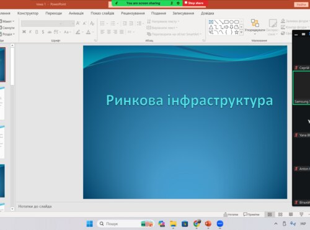Image resolution: width=310 pixels, height=230 pixels.
Task: Select the straight line shape in gallery
Action: click(216, 22)
